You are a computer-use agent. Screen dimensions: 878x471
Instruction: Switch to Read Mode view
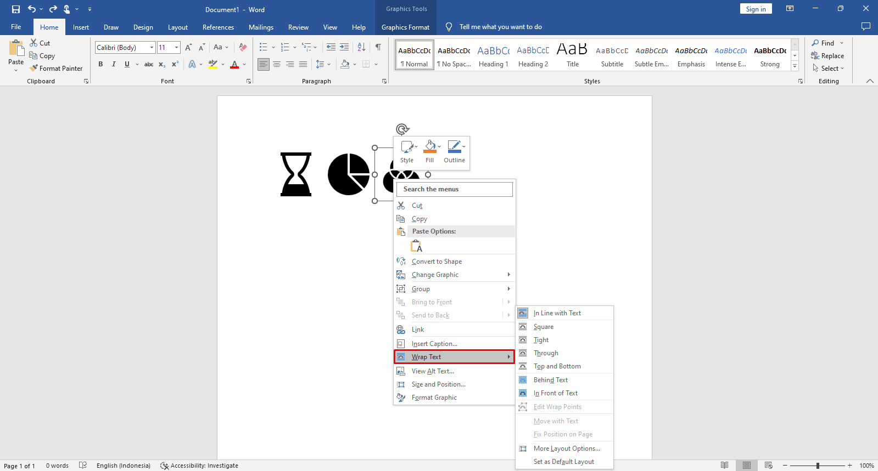pos(725,466)
